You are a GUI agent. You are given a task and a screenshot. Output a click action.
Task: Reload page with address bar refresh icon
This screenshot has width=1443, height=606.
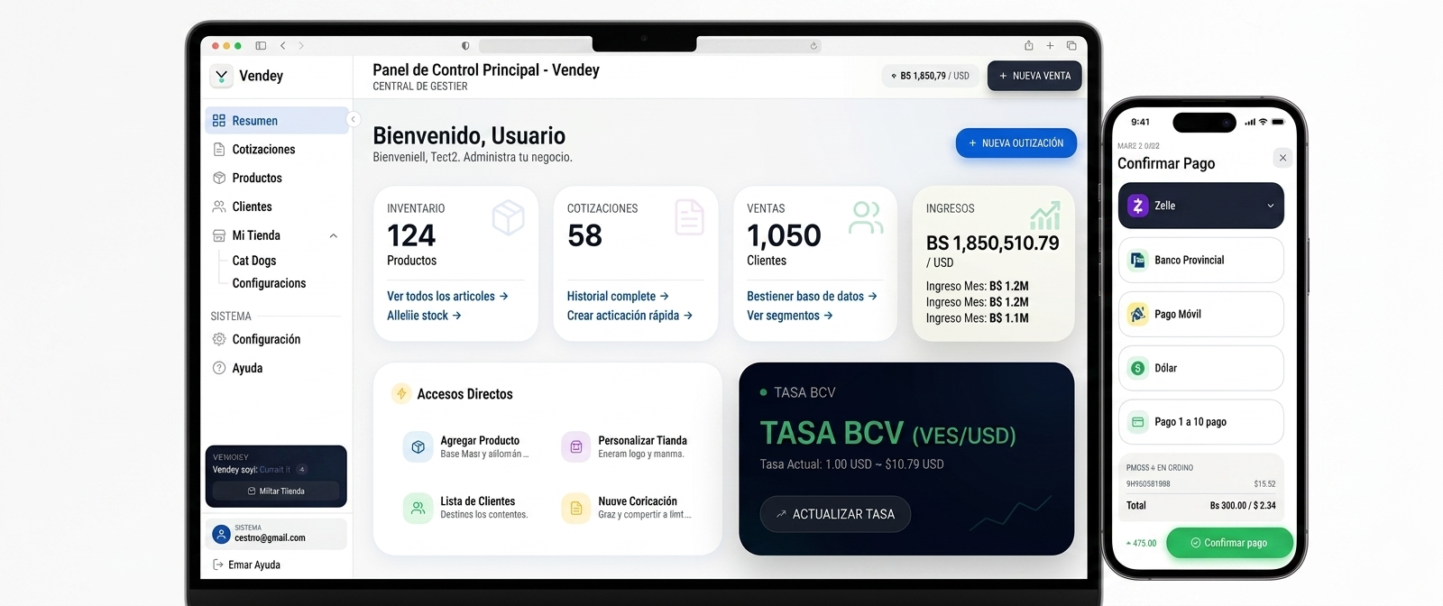click(x=813, y=46)
